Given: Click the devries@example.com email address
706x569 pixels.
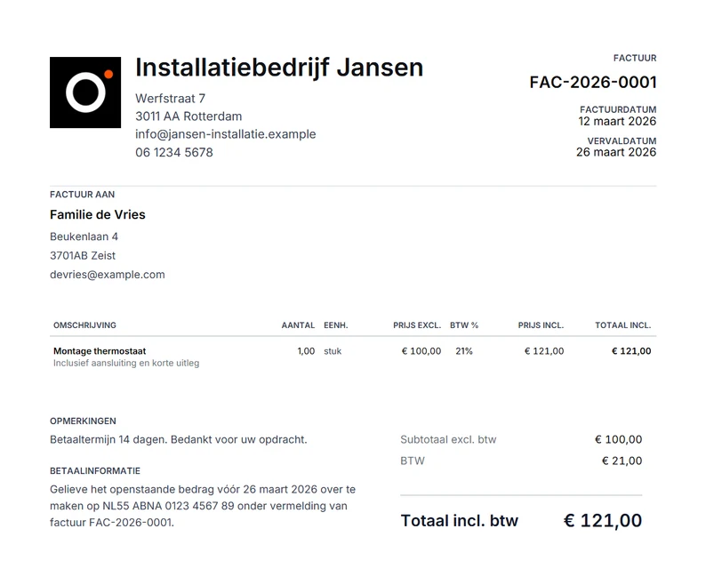Looking at the screenshot, I should pyautogui.click(x=108, y=275).
